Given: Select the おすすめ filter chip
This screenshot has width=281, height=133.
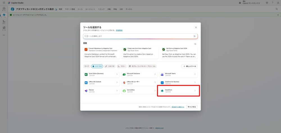Looking at the screenshot, I should [97, 66].
